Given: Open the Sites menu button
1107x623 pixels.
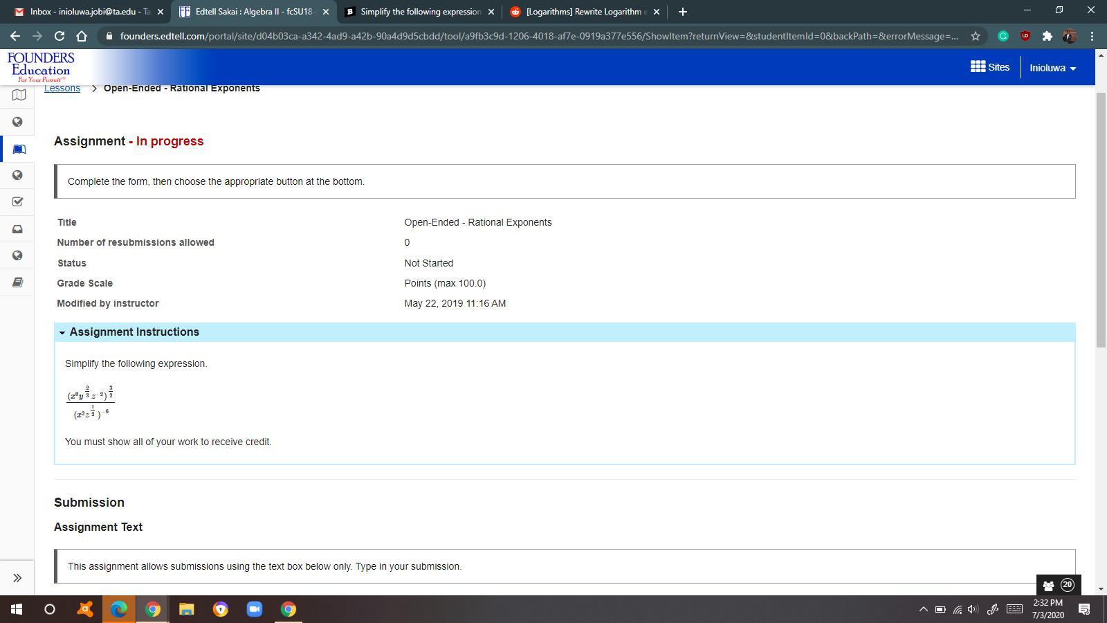Looking at the screenshot, I should tap(990, 67).
